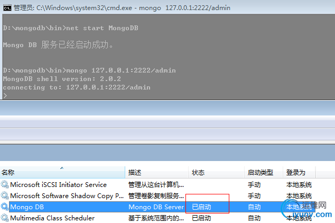Select the Multimedia Class Scheduler service
This screenshot has height=223, width=335.
tap(52, 218)
